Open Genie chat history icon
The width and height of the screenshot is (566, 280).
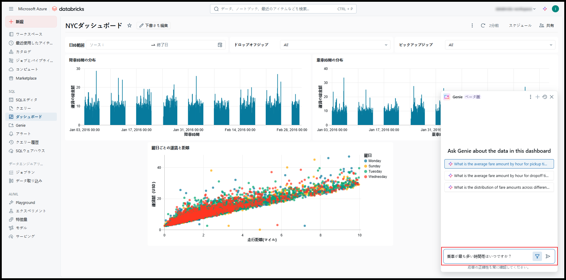tap(545, 97)
